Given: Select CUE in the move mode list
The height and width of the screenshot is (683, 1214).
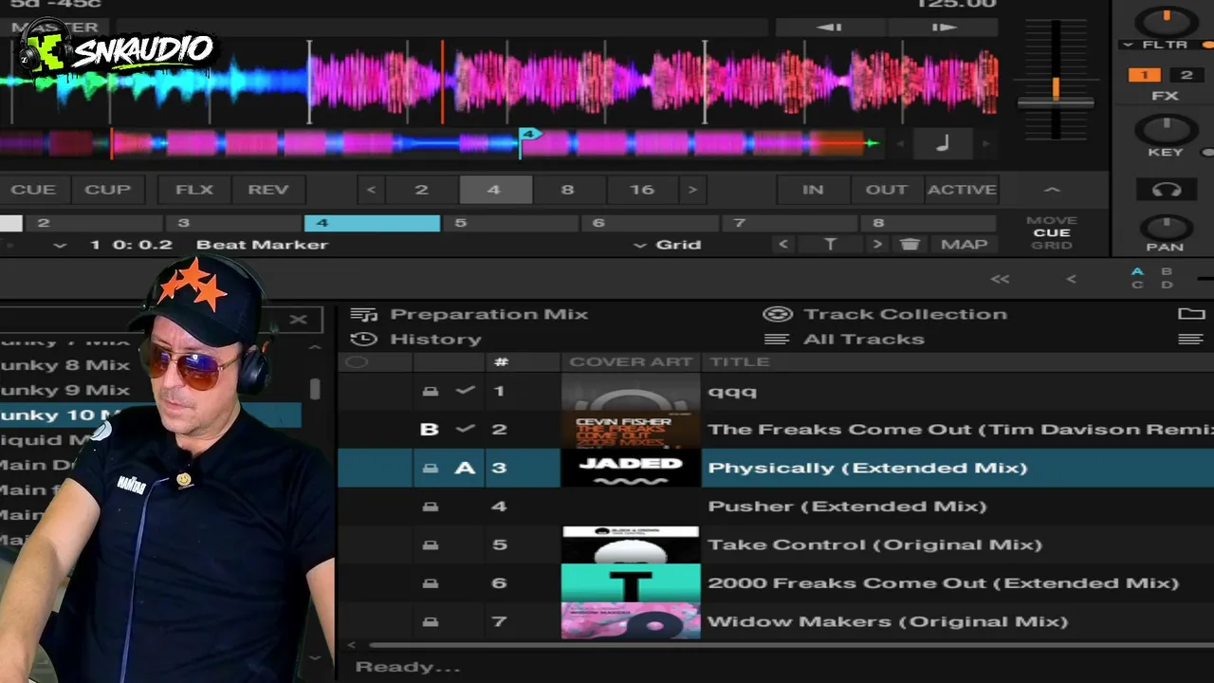Looking at the screenshot, I should (x=1052, y=232).
